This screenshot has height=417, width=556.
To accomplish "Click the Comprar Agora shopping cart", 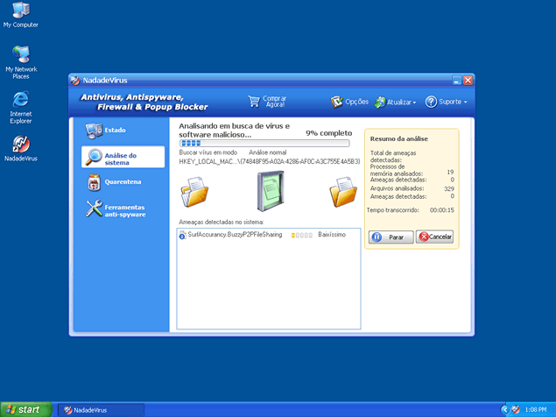I will (268, 102).
